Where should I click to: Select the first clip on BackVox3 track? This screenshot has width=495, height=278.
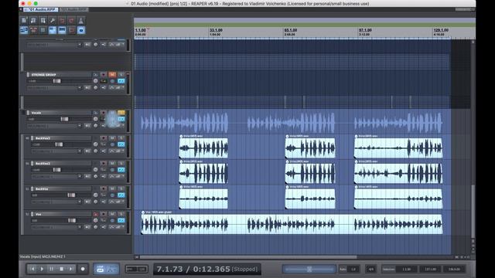(x=203, y=147)
